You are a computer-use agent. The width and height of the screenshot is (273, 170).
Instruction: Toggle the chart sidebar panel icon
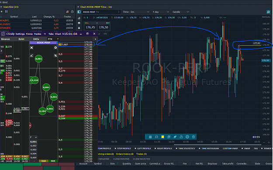coord(79,12)
